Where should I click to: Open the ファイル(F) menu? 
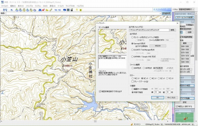pyautogui.click(x=5, y=6)
